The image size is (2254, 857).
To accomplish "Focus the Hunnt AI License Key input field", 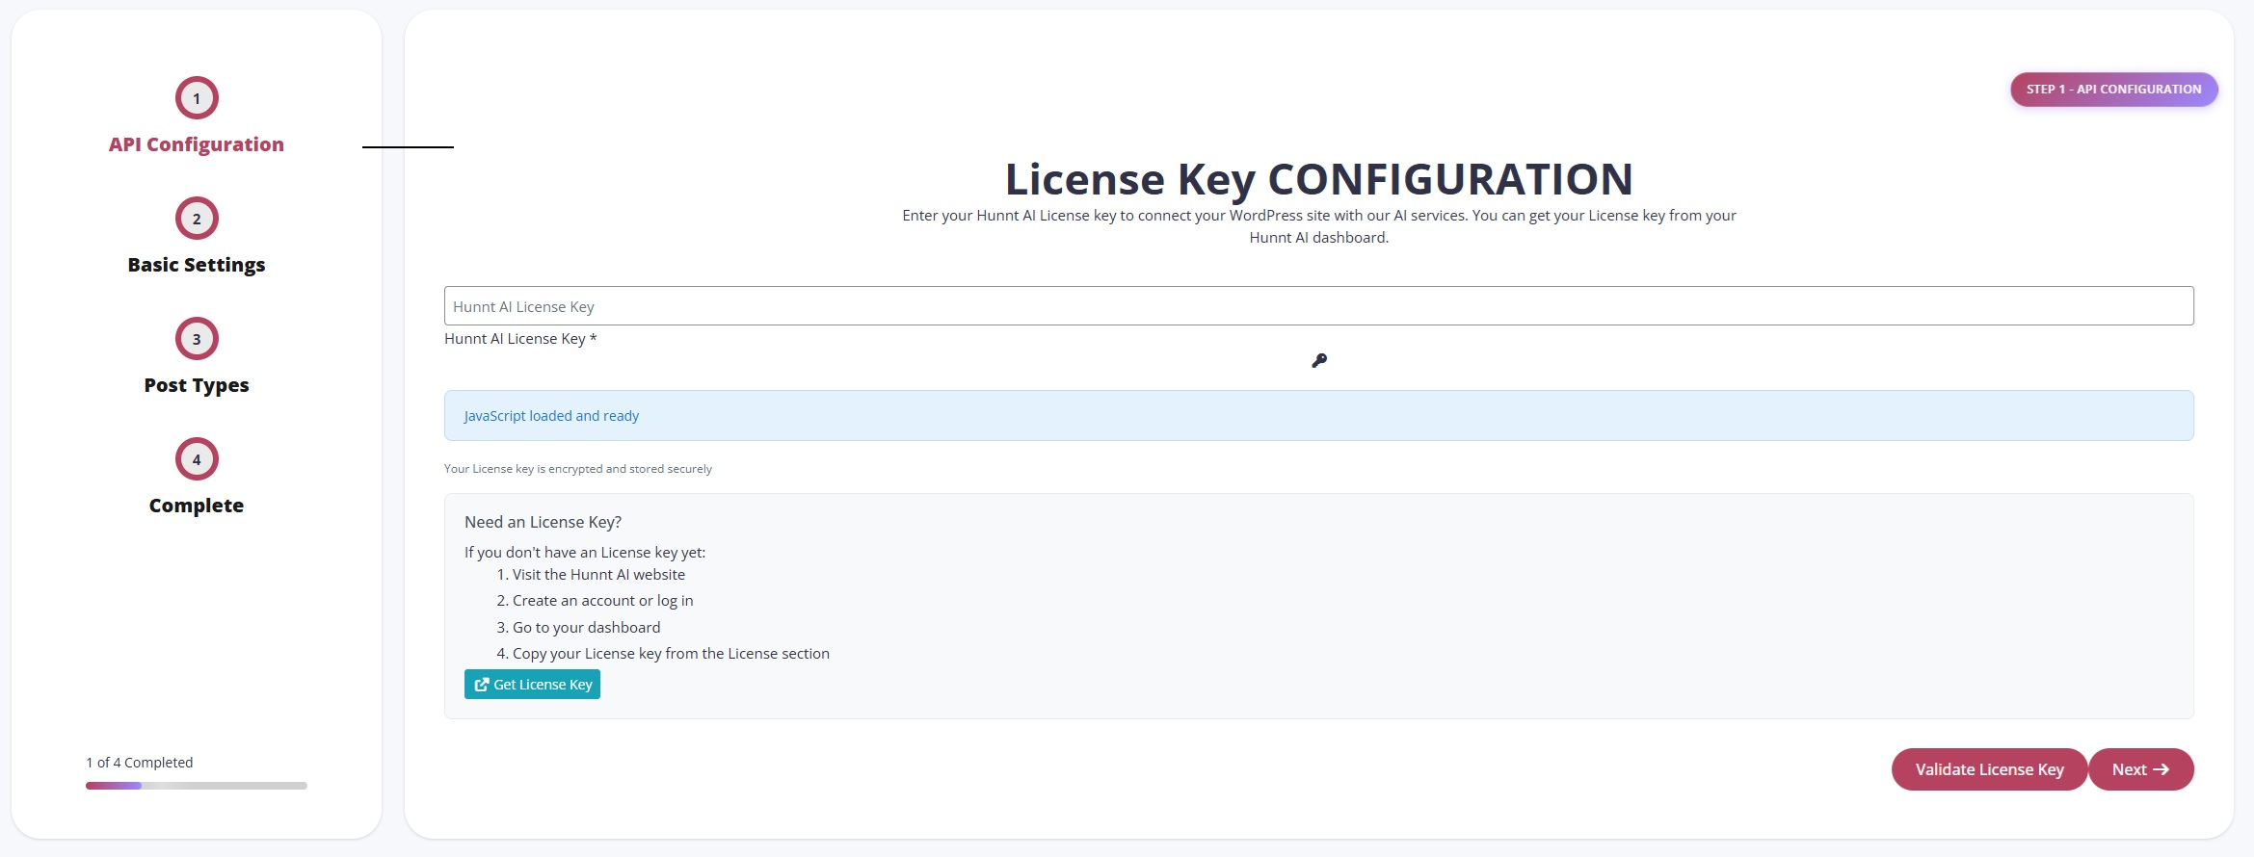I will point(1318,306).
